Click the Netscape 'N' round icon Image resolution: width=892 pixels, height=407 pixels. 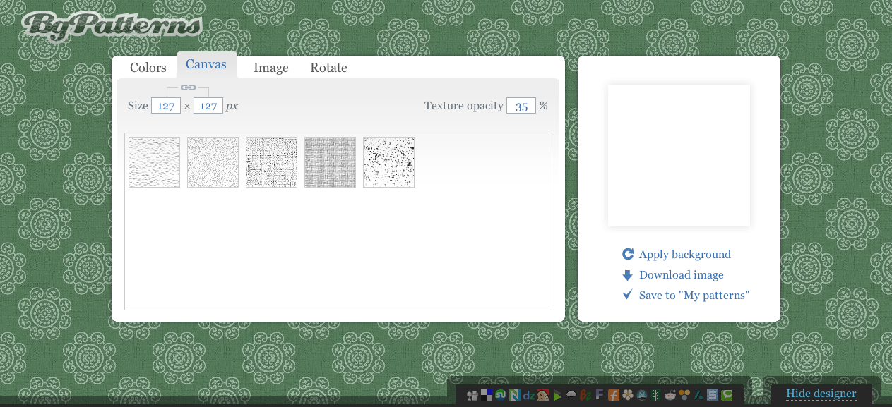coord(642,396)
